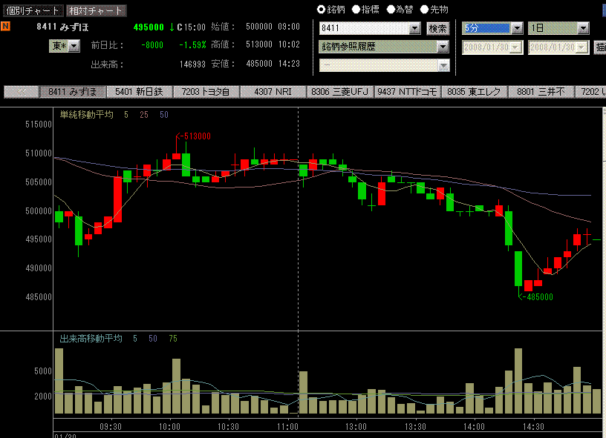Open the 8411 stock code dropdown
Viewport: 606px width, 438px height.
point(414,28)
